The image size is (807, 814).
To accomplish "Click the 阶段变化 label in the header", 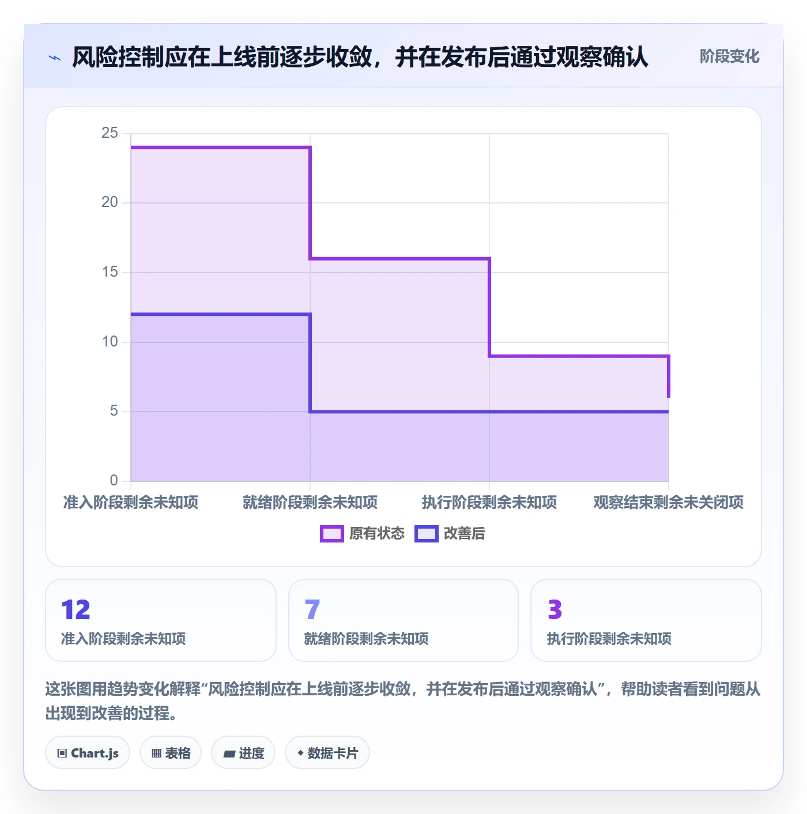I will (x=729, y=56).
